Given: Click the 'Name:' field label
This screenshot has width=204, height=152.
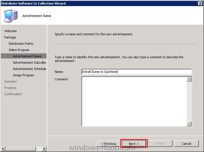Looking at the screenshot, I should click(x=59, y=72).
